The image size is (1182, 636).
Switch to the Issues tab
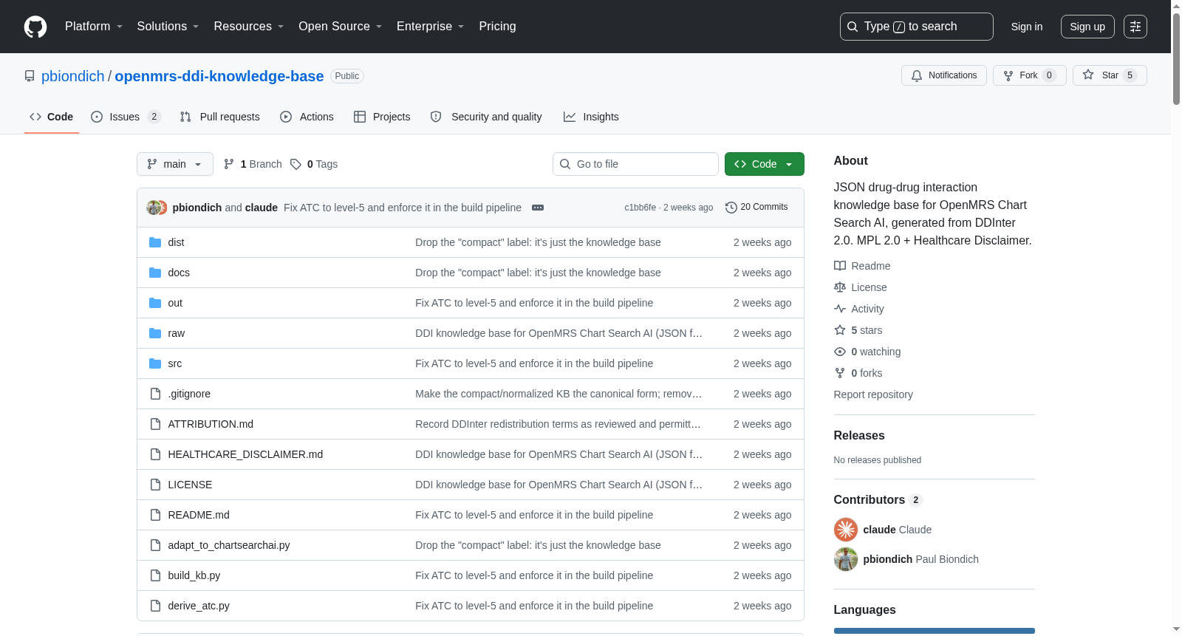[126, 117]
